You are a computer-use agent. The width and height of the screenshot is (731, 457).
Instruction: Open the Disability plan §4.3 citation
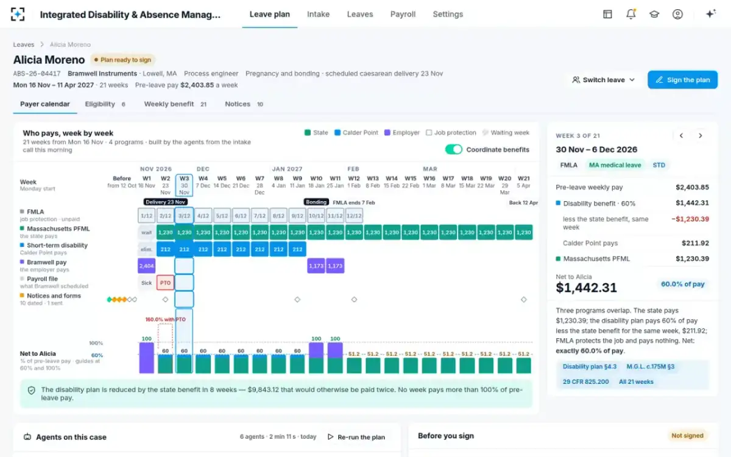point(590,367)
